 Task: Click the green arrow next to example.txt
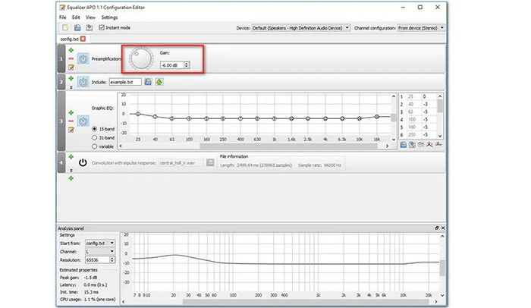(159, 81)
